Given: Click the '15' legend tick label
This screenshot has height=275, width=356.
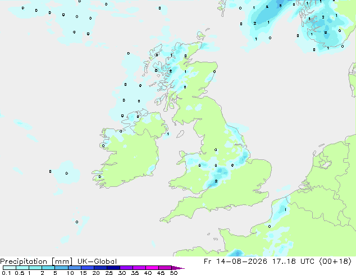Looking at the screenshot, I should point(83,273).
